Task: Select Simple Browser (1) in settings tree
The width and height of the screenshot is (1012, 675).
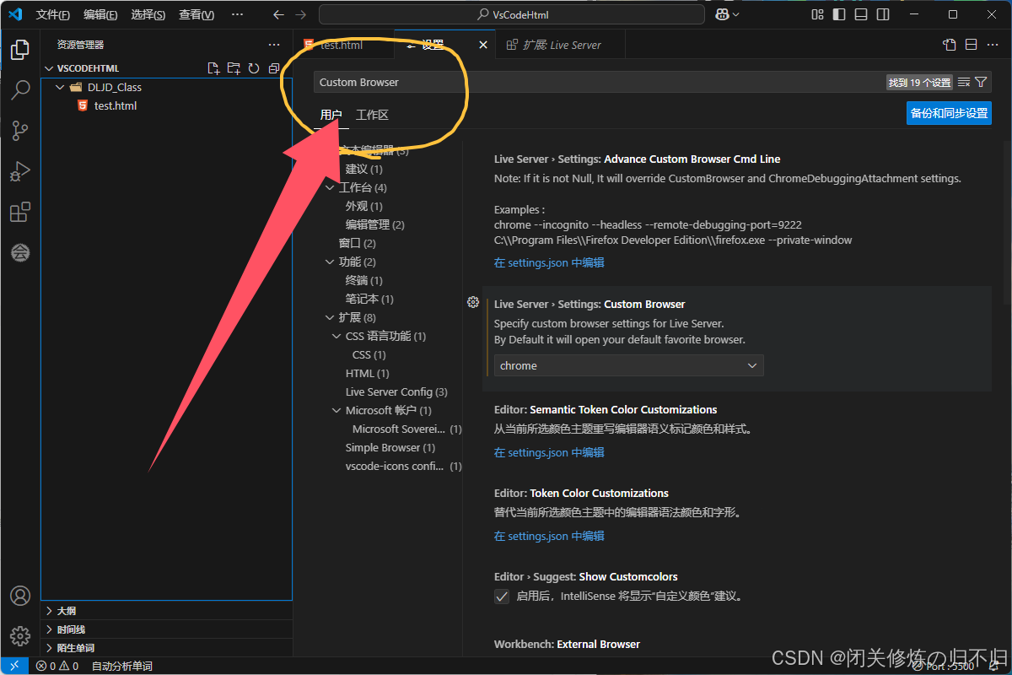Action: (390, 447)
